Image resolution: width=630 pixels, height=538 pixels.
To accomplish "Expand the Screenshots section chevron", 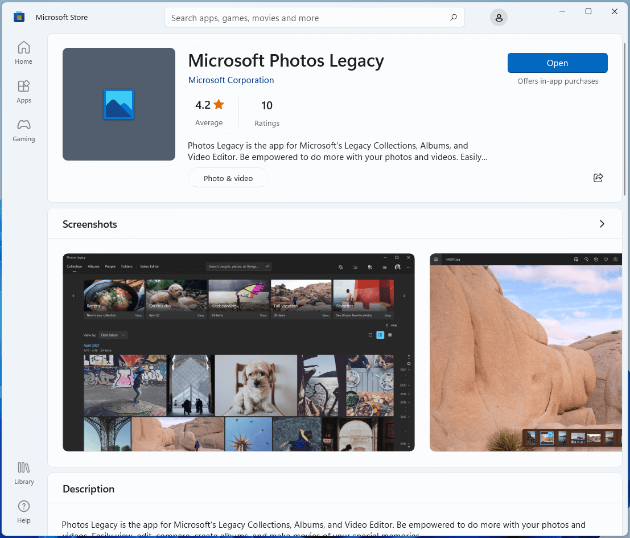I will point(602,224).
